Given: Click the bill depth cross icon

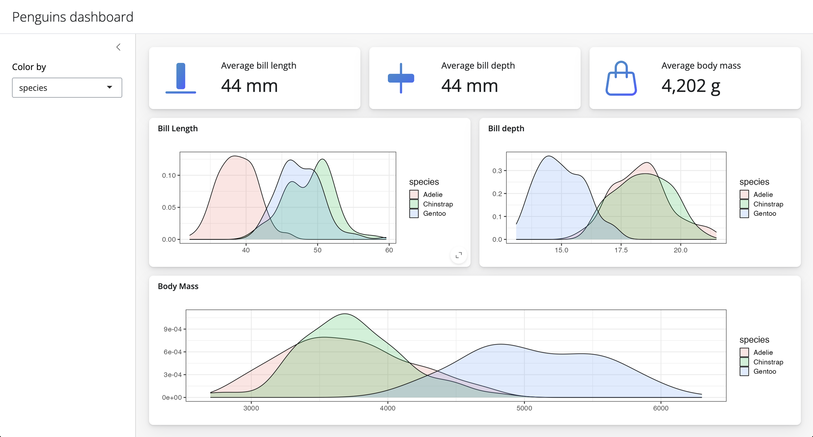Looking at the screenshot, I should click(401, 78).
